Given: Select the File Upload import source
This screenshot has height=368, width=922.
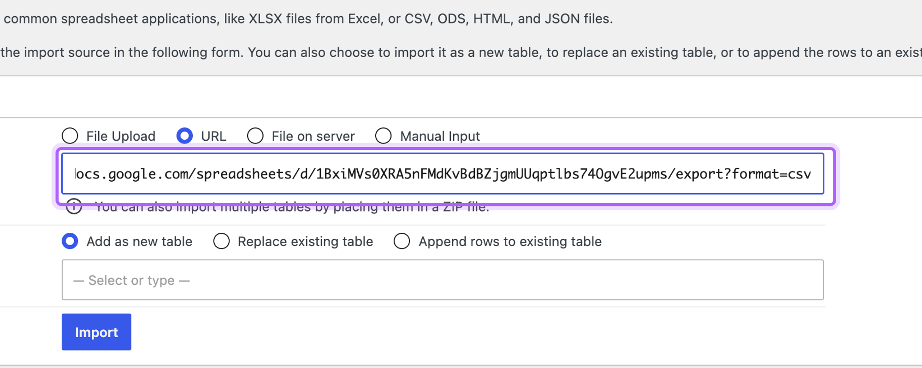Looking at the screenshot, I should pos(70,136).
